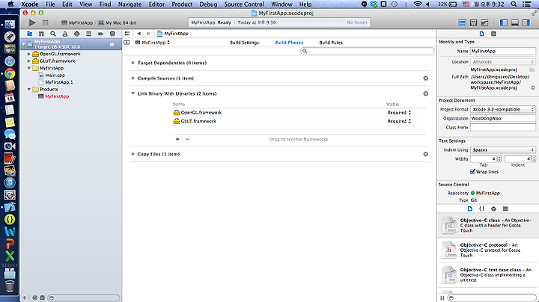Expand Target Dependencies section

(x=133, y=63)
